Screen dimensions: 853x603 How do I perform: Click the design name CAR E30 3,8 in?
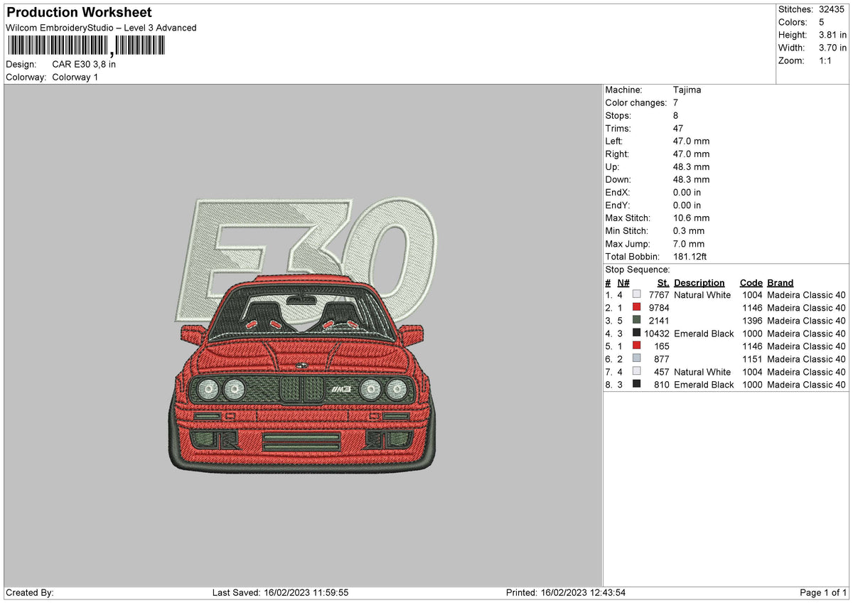[x=84, y=64]
